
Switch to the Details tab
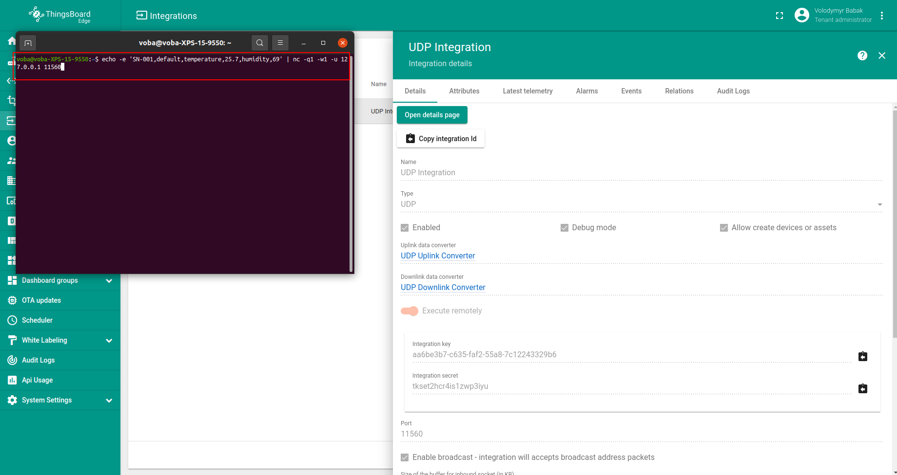click(x=415, y=91)
